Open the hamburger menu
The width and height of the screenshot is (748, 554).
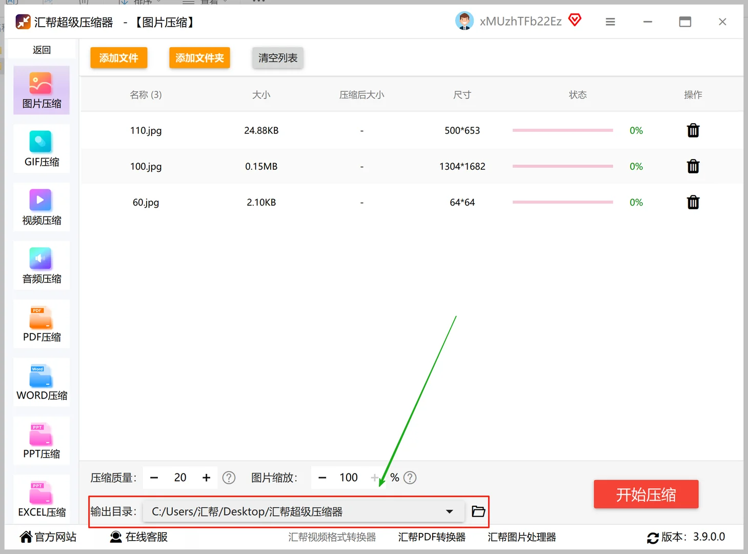(610, 22)
